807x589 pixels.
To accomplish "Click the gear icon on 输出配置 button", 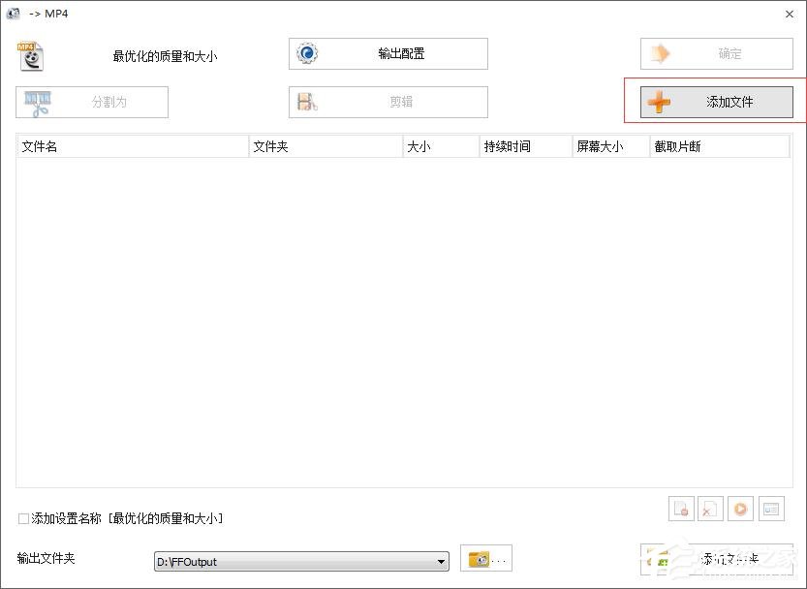I will pos(307,53).
